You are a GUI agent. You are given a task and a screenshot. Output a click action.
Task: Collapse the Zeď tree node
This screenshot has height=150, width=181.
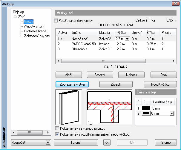coord(15,17)
